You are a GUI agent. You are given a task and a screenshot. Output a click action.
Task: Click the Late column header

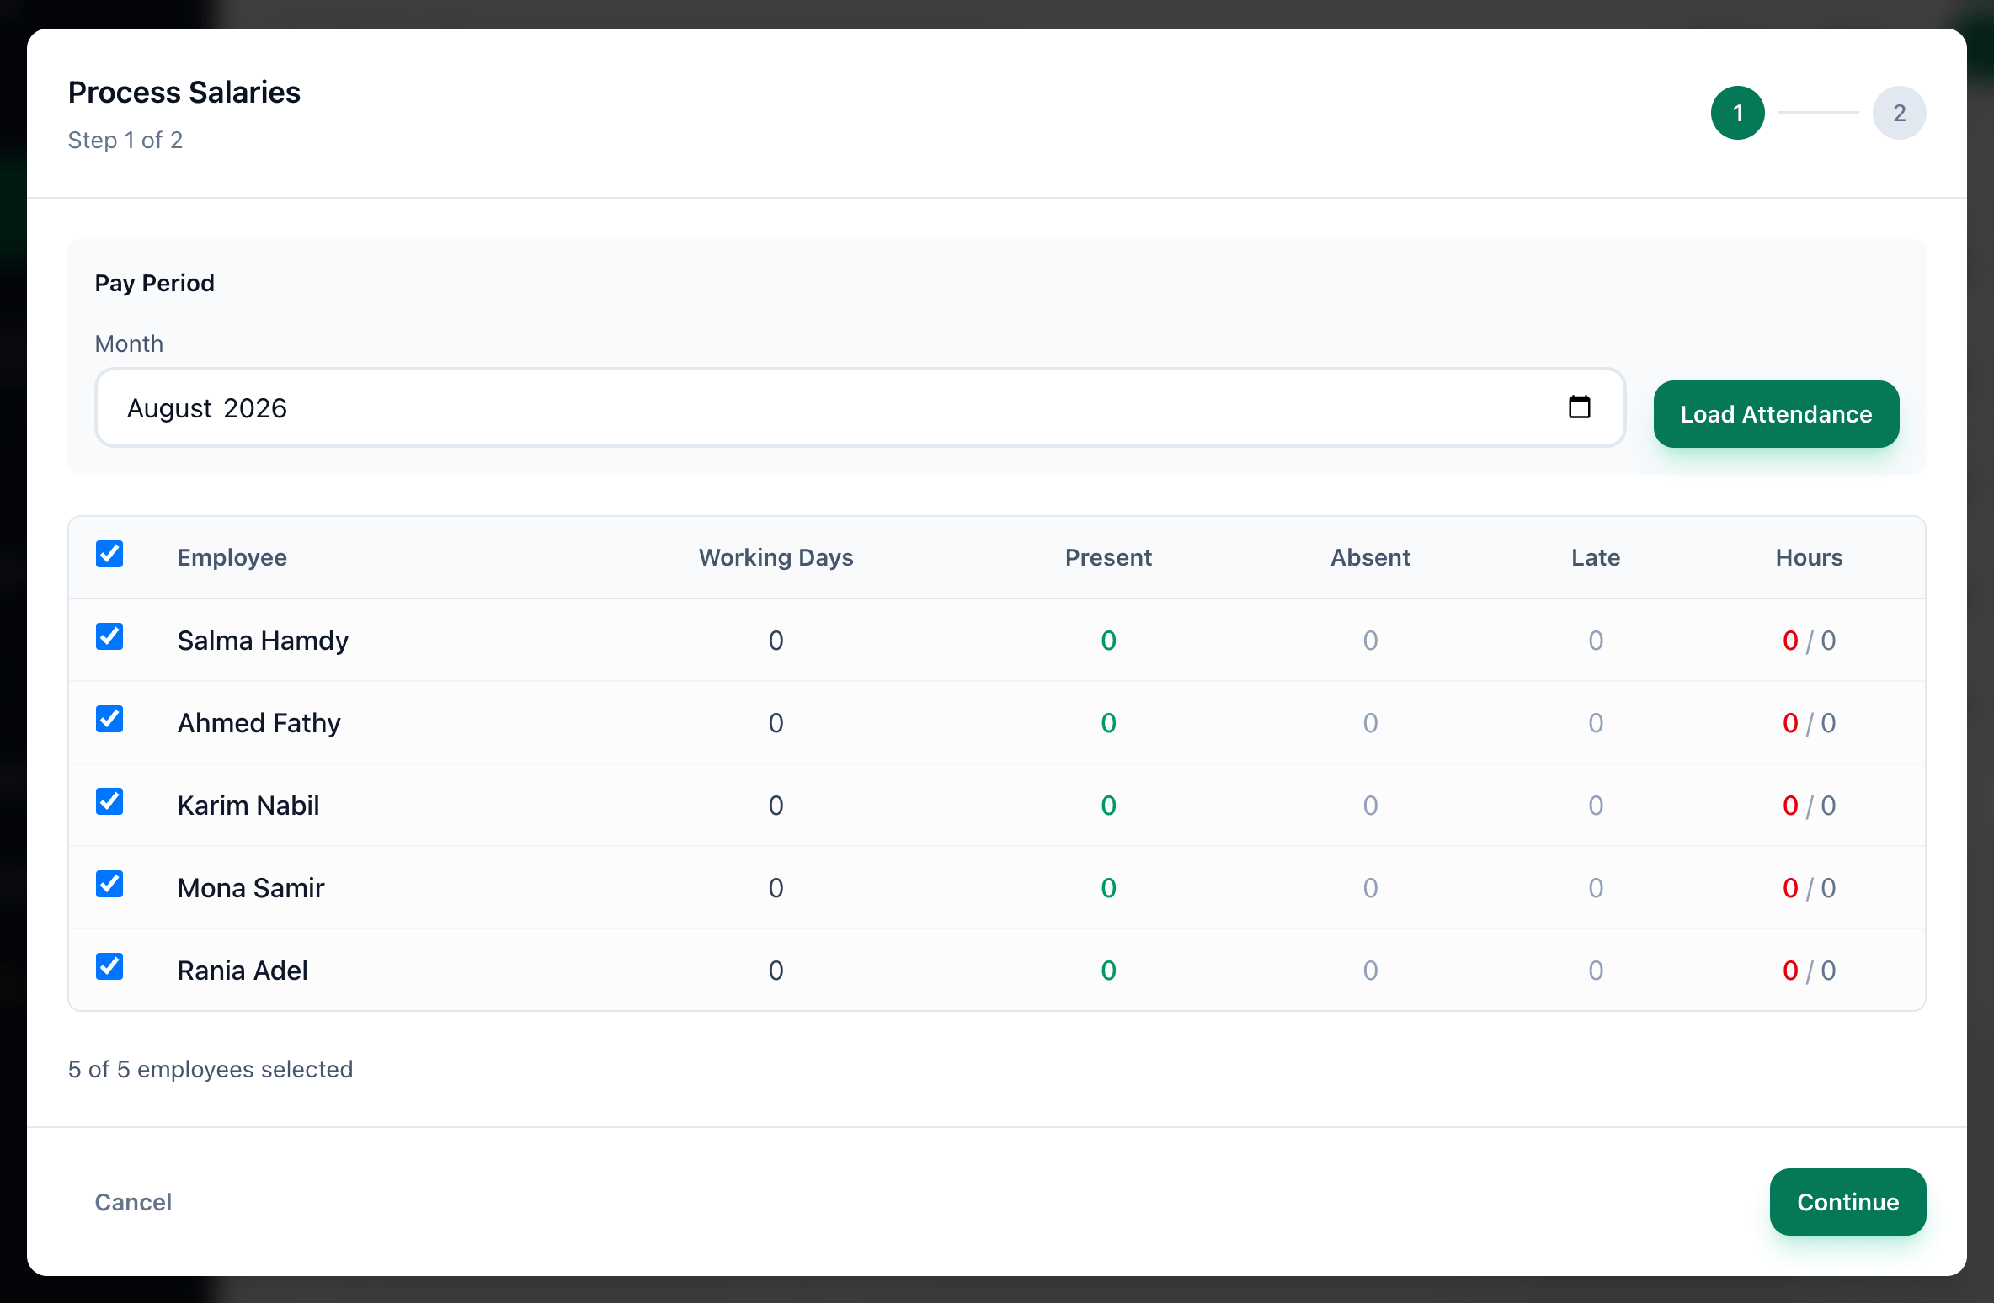[x=1596, y=557]
